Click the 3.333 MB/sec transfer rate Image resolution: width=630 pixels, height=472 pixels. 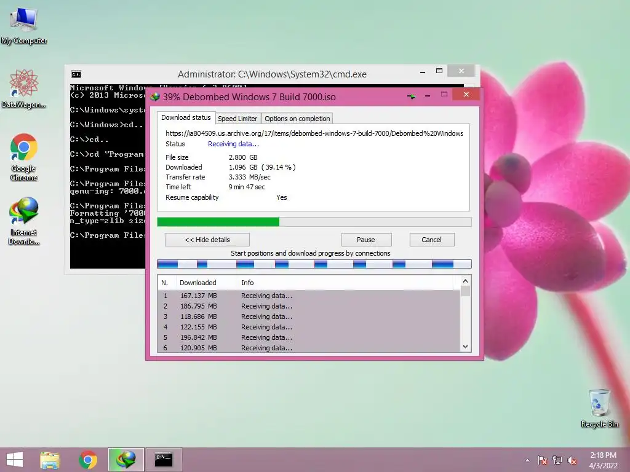(x=250, y=177)
